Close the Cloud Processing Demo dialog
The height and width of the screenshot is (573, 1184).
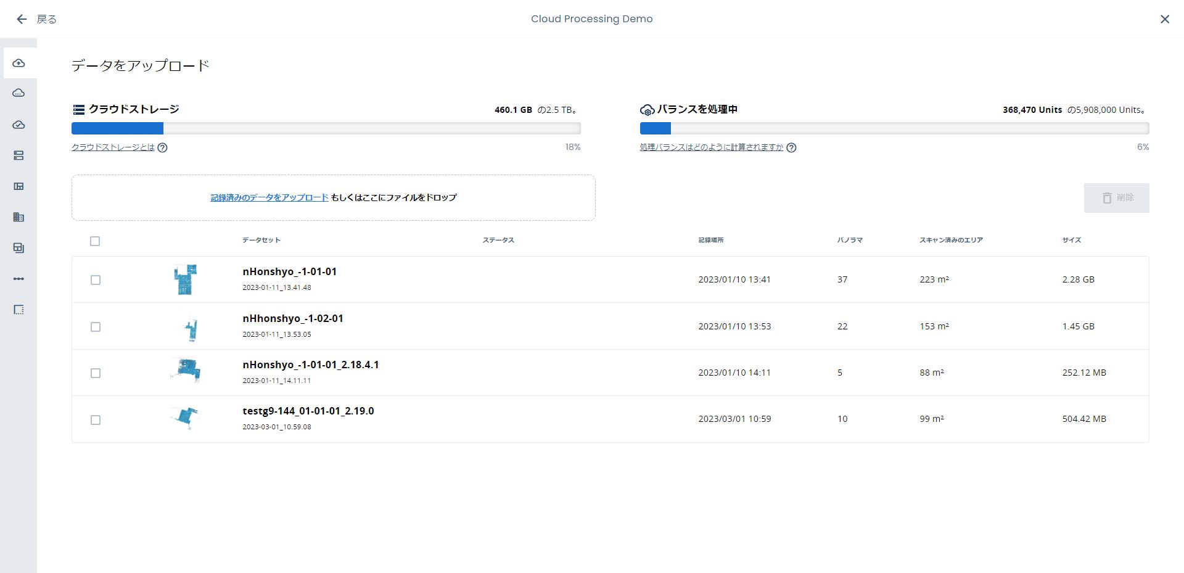click(x=1164, y=19)
